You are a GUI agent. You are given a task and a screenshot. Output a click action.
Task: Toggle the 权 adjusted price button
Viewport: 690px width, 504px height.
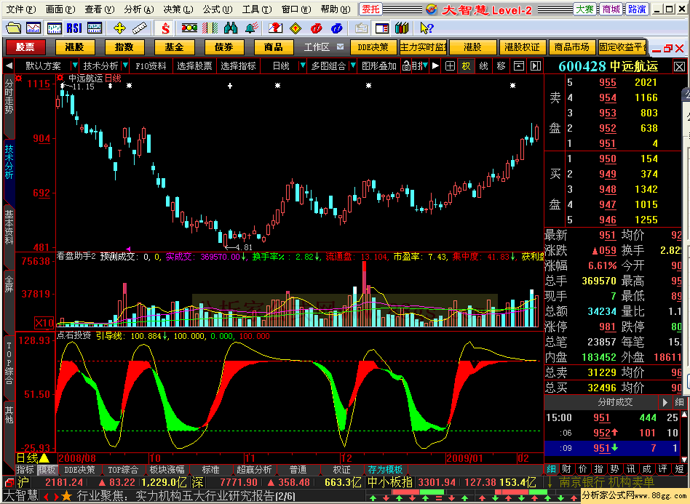click(466, 66)
